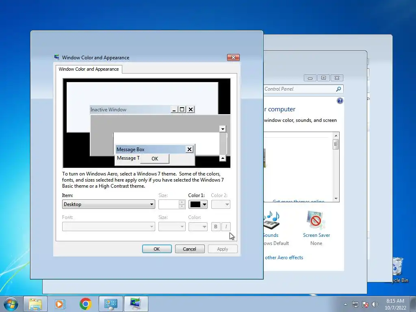
Task: Open the Item dropdown showing Desktop
Action: pyautogui.click(x=108, y=204)
